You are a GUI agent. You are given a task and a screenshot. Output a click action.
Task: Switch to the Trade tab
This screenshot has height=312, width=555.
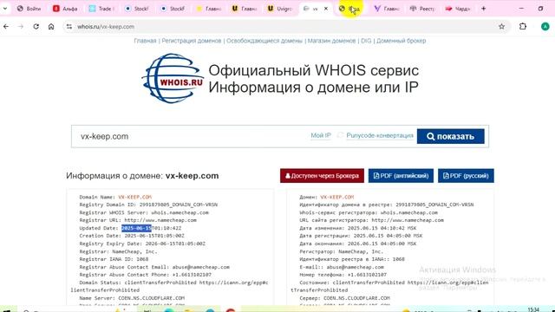[x=101, y=9]
